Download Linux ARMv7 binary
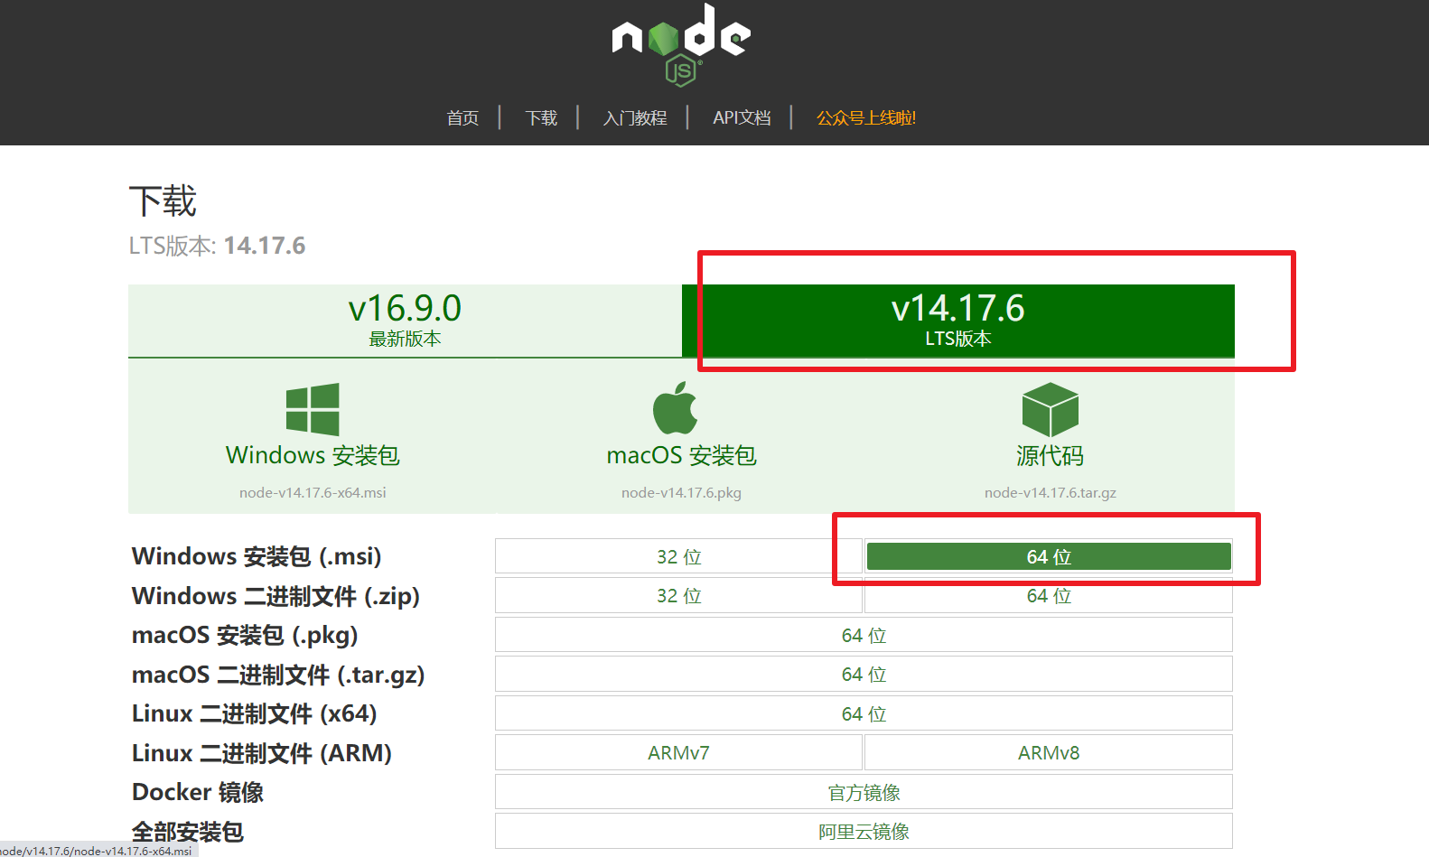1429x857 pixels. click(678, 753)
